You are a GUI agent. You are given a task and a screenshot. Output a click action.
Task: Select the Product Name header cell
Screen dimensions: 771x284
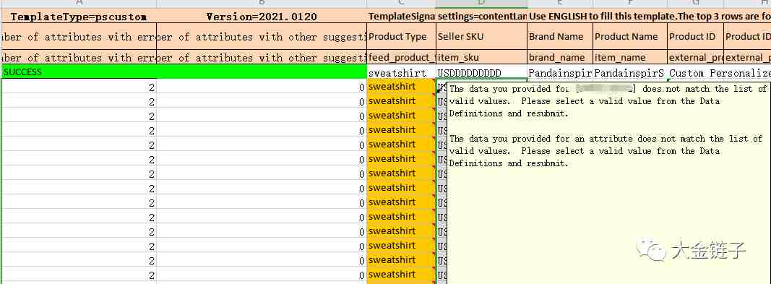point(630,36)
